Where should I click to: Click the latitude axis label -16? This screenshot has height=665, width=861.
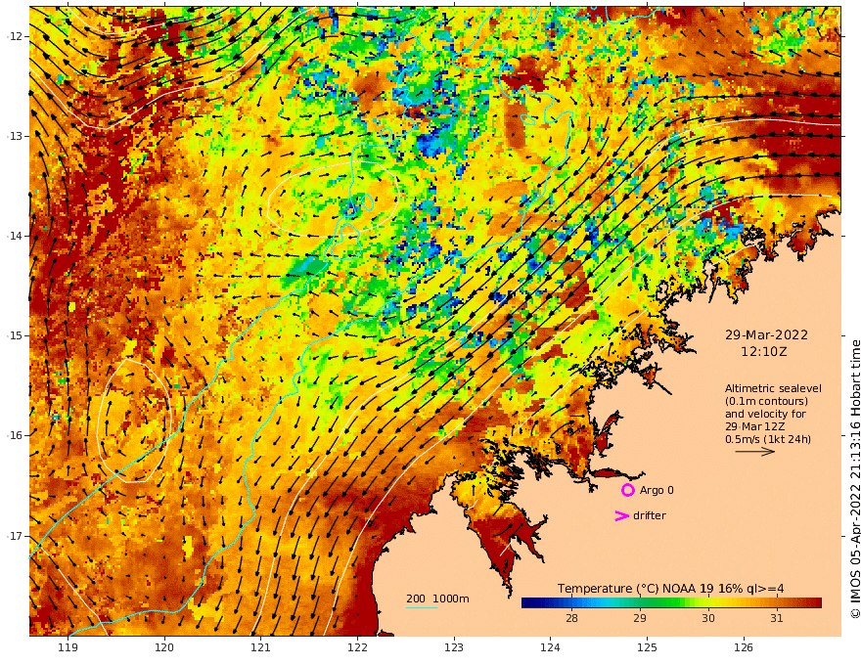pos(15,435)
